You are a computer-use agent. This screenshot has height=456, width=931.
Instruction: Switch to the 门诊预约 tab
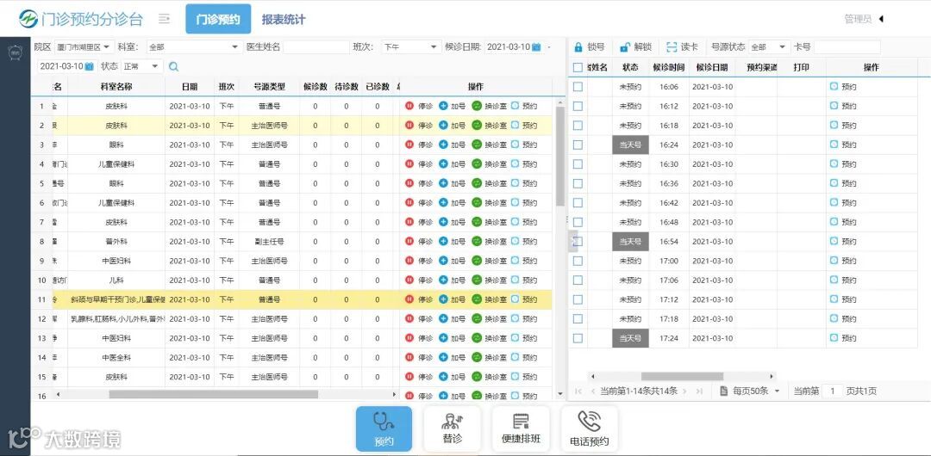pos(218,19)
